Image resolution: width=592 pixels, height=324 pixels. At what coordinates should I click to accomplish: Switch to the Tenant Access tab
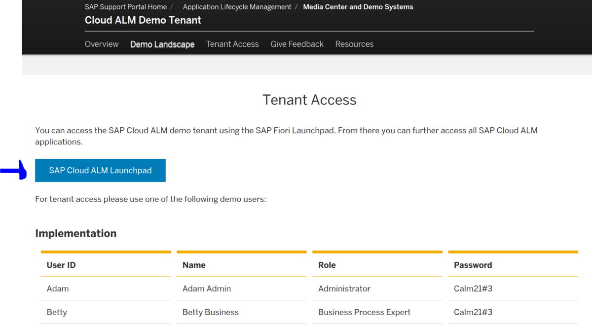coord(232,44)
